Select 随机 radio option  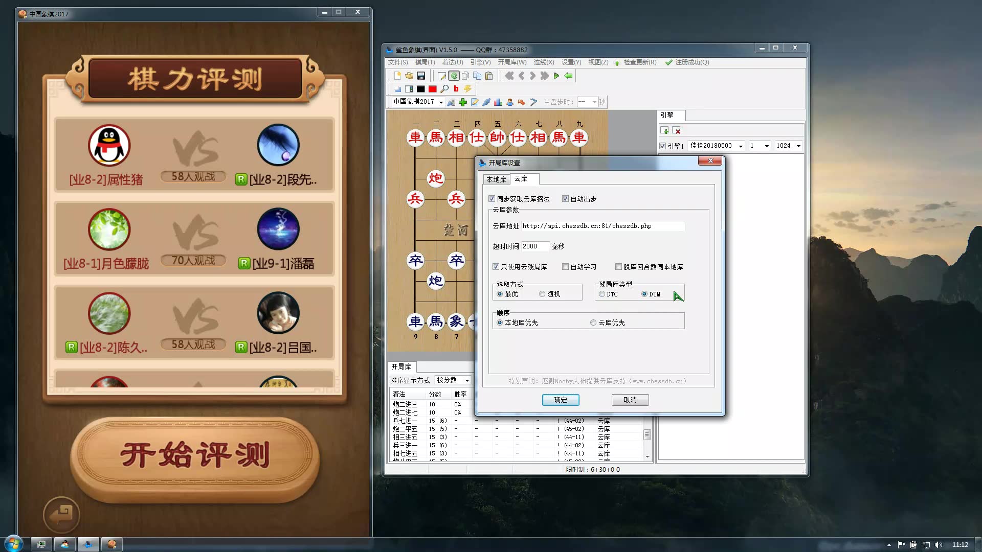click(x=542, y=294)
